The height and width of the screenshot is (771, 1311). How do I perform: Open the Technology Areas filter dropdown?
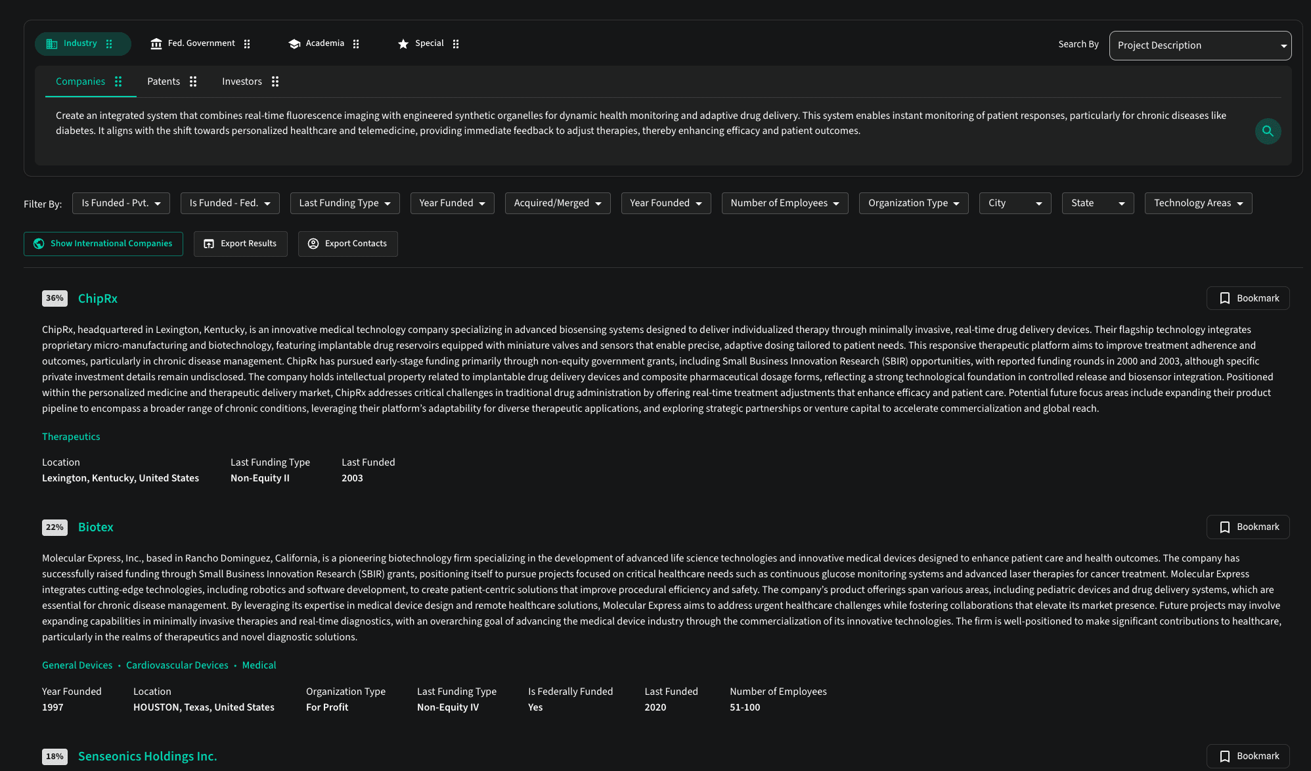point(1197,204)
